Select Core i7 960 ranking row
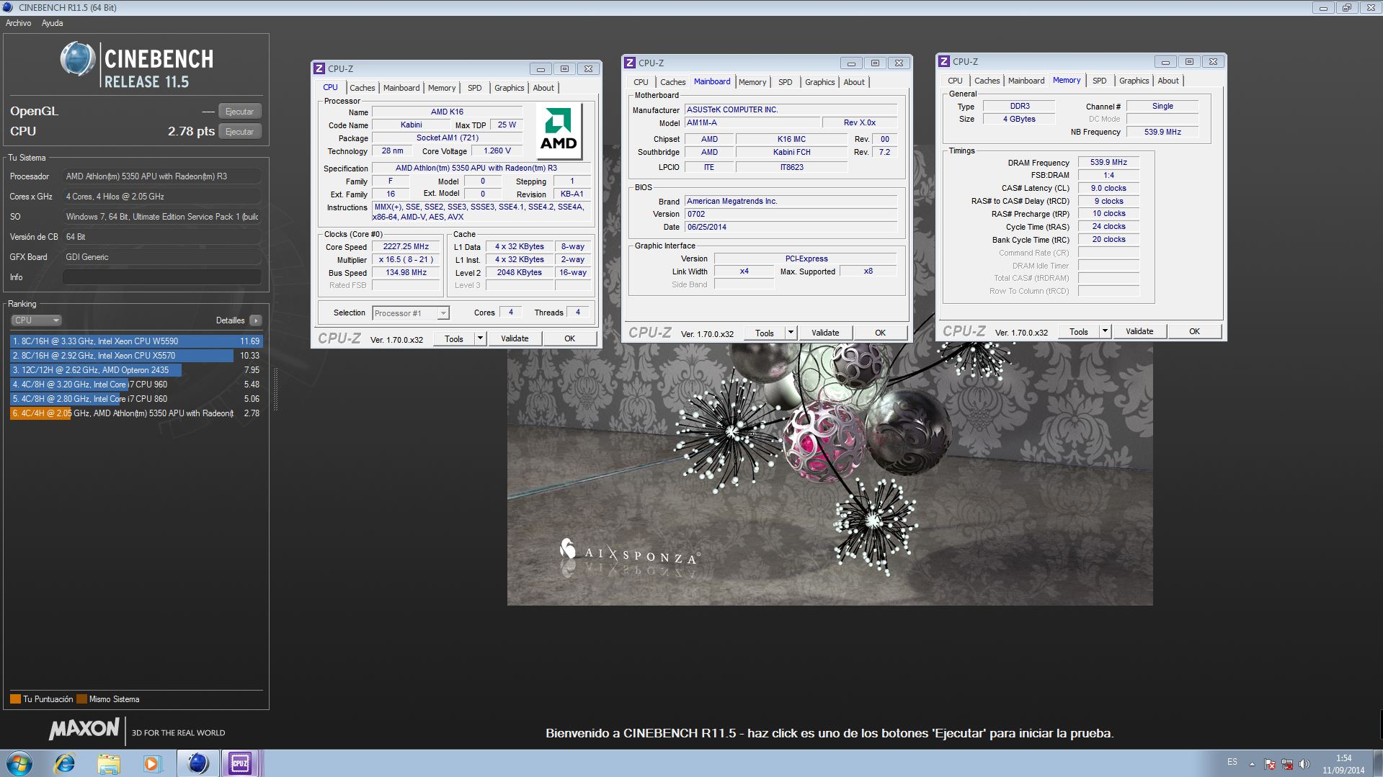 tap(136, 385)
